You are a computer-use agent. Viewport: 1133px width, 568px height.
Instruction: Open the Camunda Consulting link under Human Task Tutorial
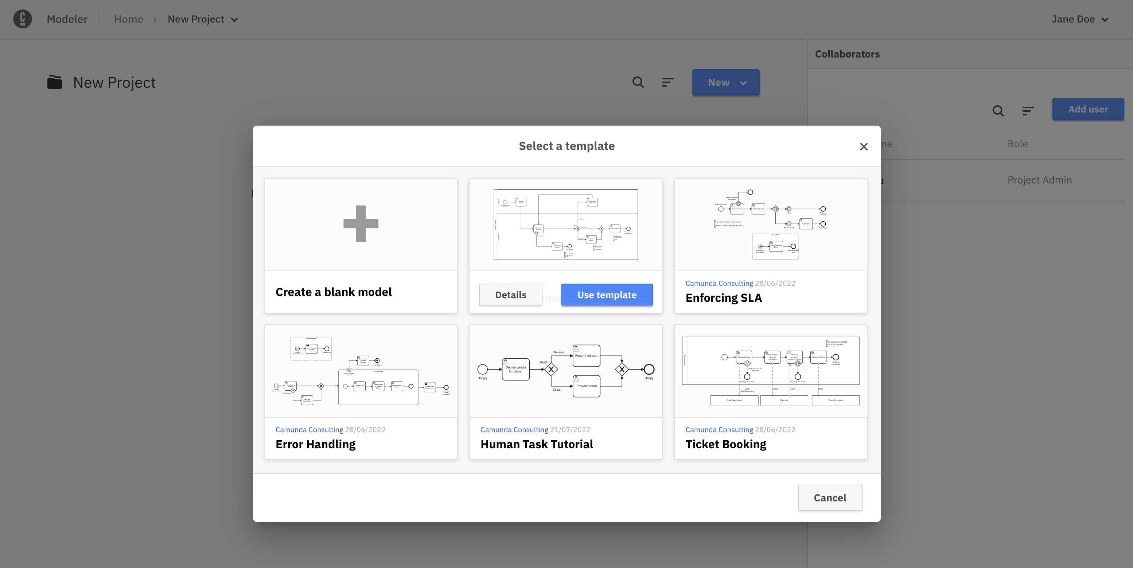pyautogui.click(x=514, y=429)
